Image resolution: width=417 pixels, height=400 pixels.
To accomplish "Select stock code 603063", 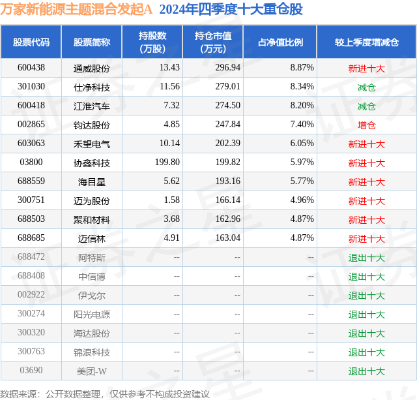I will coord(31,144).
